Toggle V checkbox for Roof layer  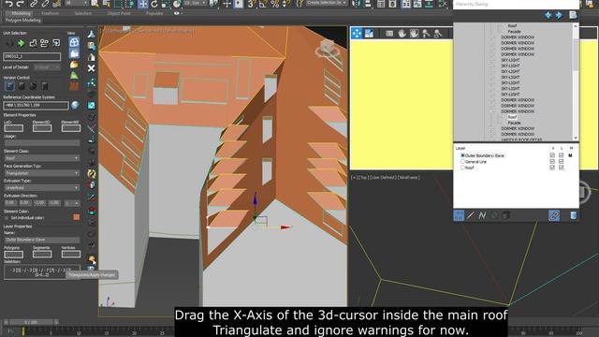552,168
